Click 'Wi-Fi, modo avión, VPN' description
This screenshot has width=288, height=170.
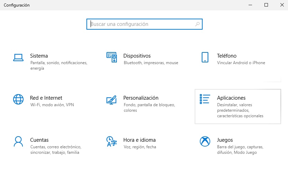52,105
